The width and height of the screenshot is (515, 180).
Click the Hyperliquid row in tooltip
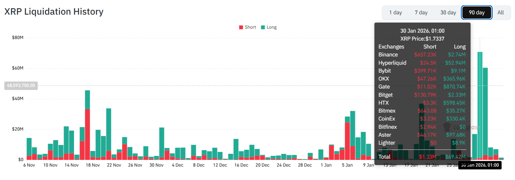point(422,63)
